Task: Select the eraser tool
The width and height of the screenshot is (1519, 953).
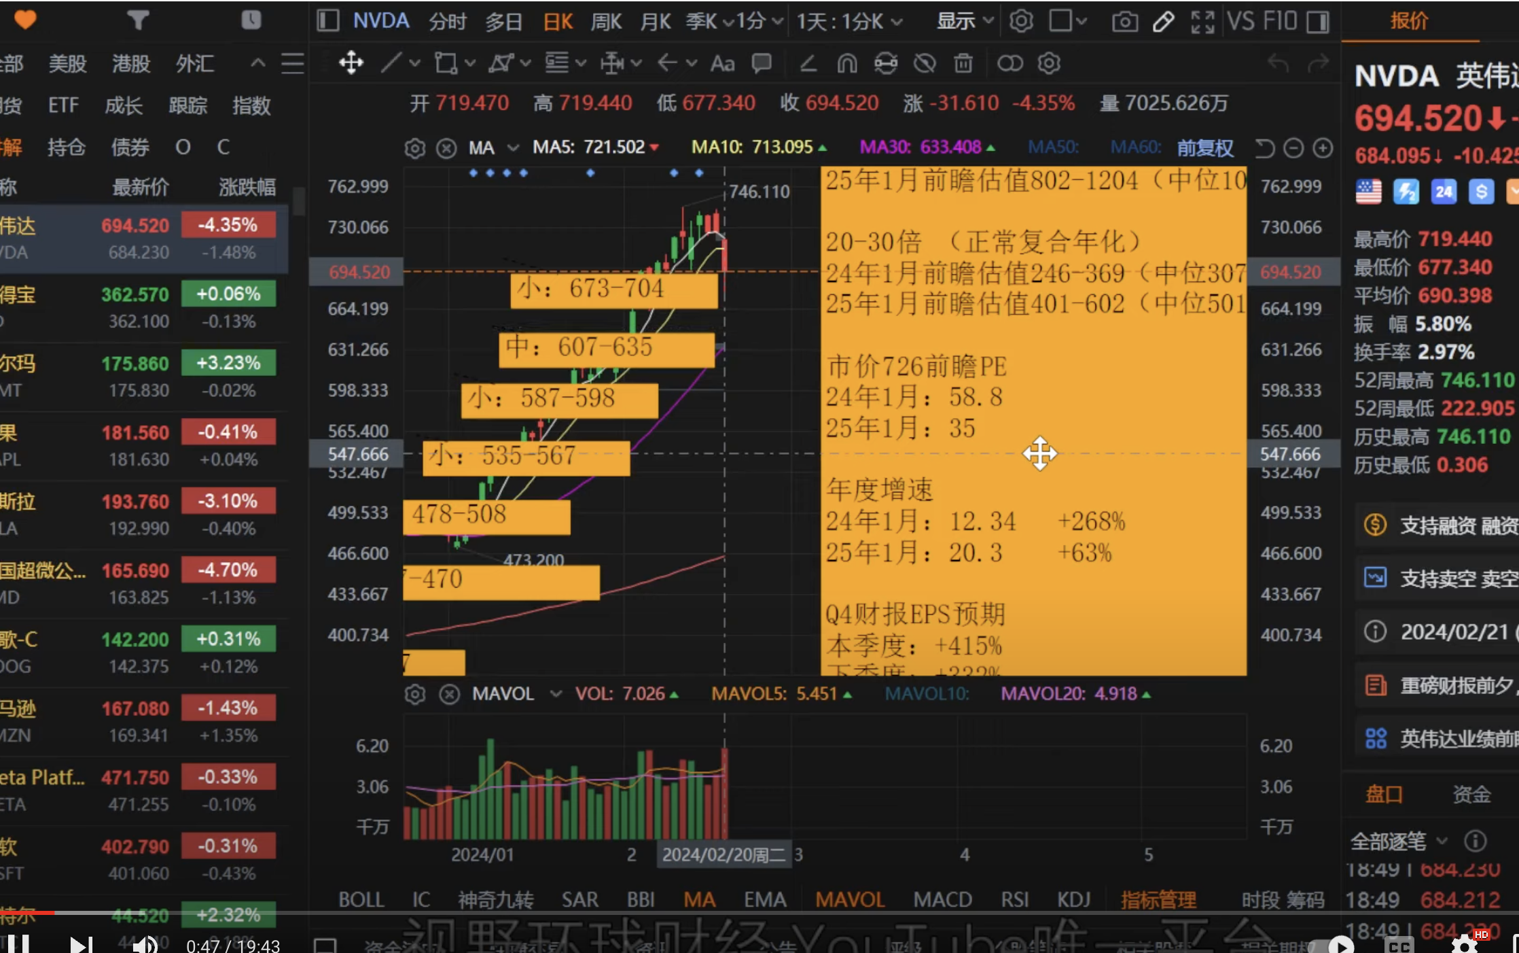Action: 808,64
